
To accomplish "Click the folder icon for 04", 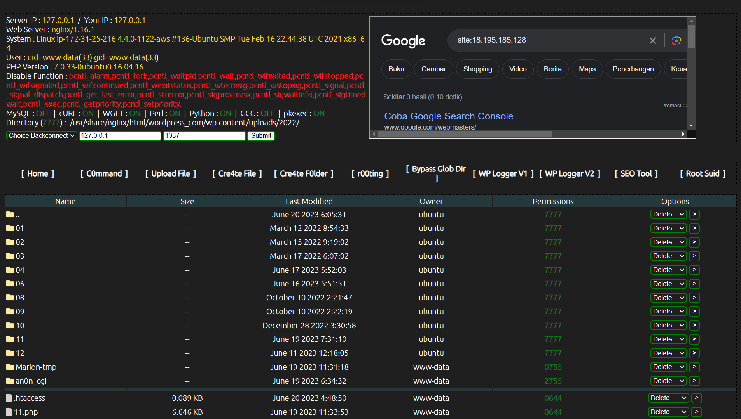I will pos(10,270).
